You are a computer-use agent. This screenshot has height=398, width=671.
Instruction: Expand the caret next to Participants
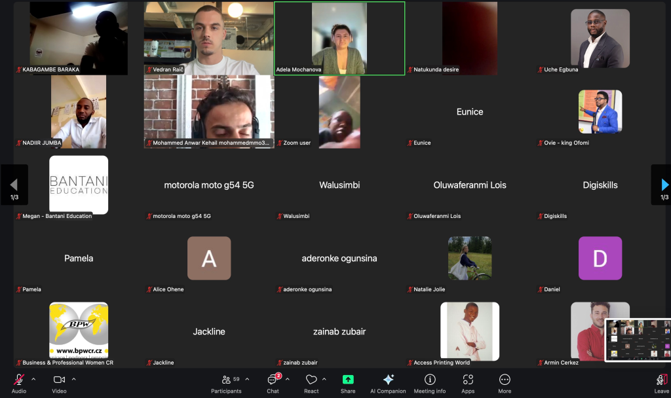click(x=247, y=379)
